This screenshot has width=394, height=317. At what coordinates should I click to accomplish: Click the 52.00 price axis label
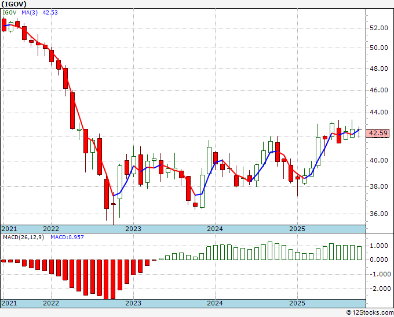click(379, 28)
